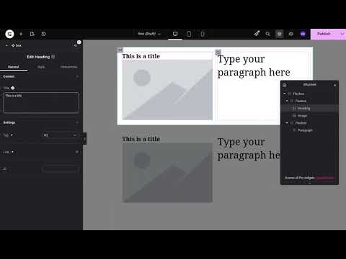
Task: Toggle the Structure navigator icon in top bar
Action: click(279, 34)
